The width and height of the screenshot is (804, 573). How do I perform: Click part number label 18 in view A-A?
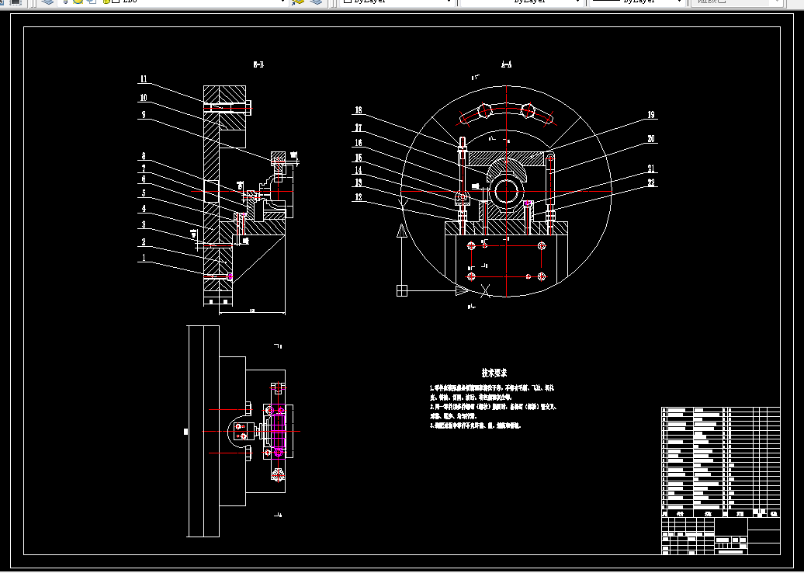coord(359,109)
